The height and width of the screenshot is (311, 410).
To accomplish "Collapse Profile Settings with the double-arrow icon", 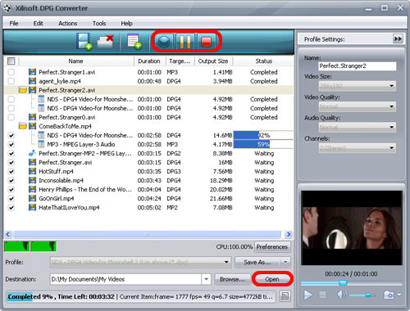I will (398, 38).
